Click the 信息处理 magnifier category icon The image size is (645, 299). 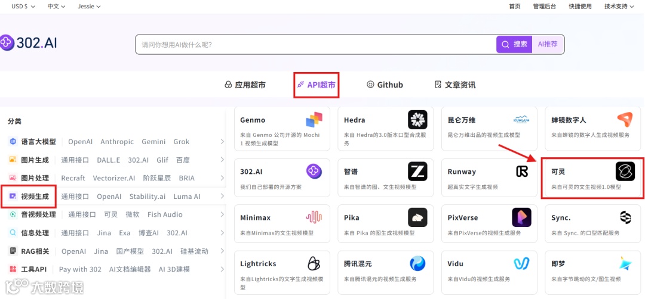13,232
